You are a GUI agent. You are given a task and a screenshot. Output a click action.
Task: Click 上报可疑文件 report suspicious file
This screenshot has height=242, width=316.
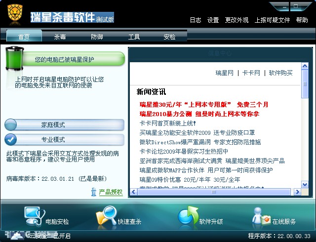click(272, 20)
